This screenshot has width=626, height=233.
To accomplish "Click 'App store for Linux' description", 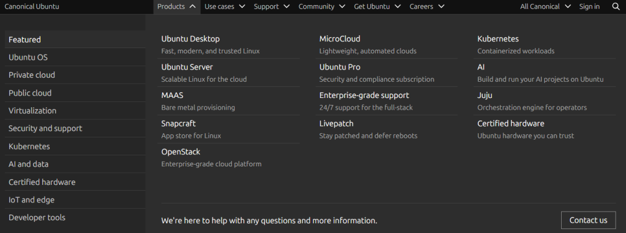I will coord(191,136).
